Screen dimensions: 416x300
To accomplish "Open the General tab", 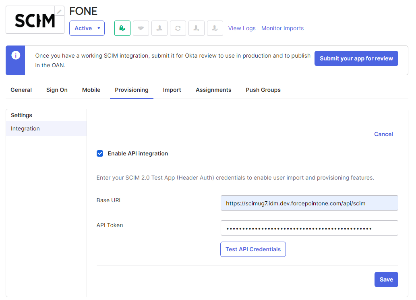I will (21, 90).
